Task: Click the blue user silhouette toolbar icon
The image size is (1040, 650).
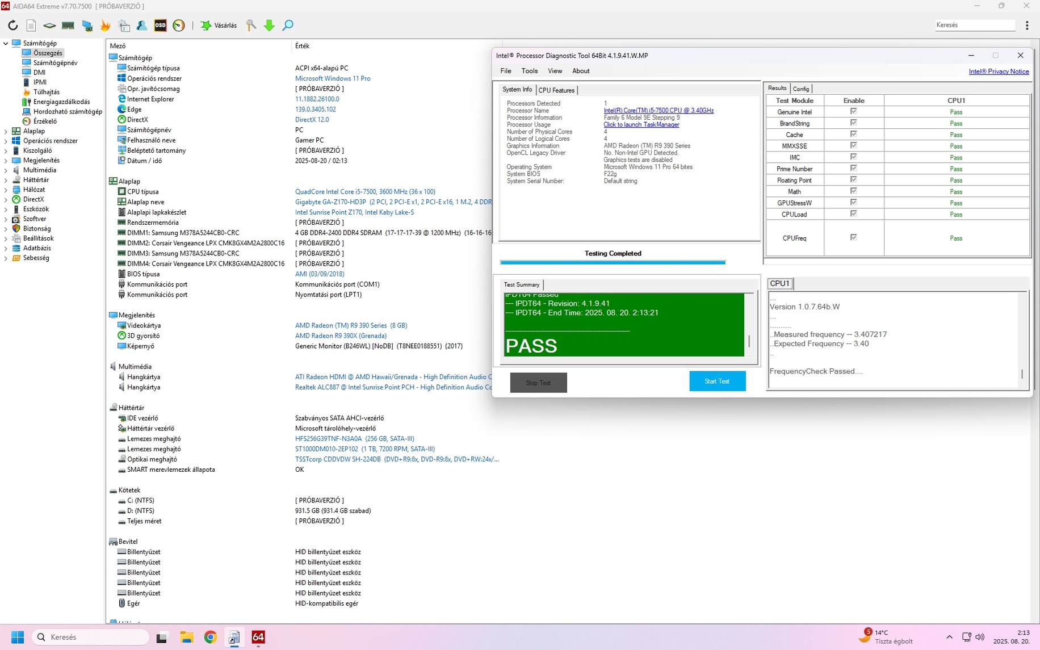Action: pyautogui.click(x=142, y=26)
